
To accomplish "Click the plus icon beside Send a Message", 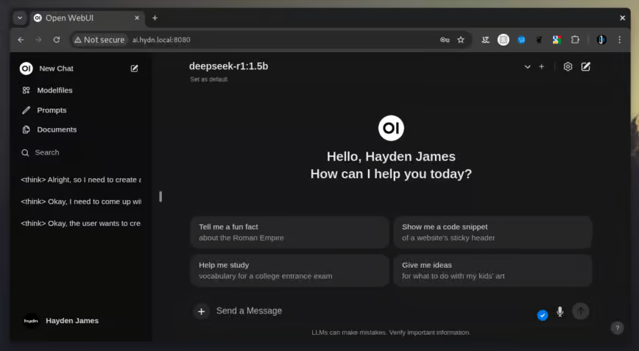I will click(201, 311).
